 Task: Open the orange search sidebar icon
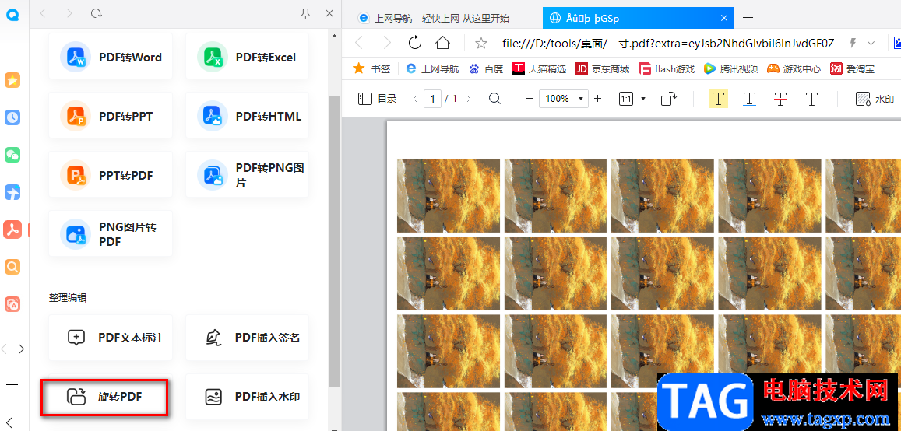coord(12,267)
